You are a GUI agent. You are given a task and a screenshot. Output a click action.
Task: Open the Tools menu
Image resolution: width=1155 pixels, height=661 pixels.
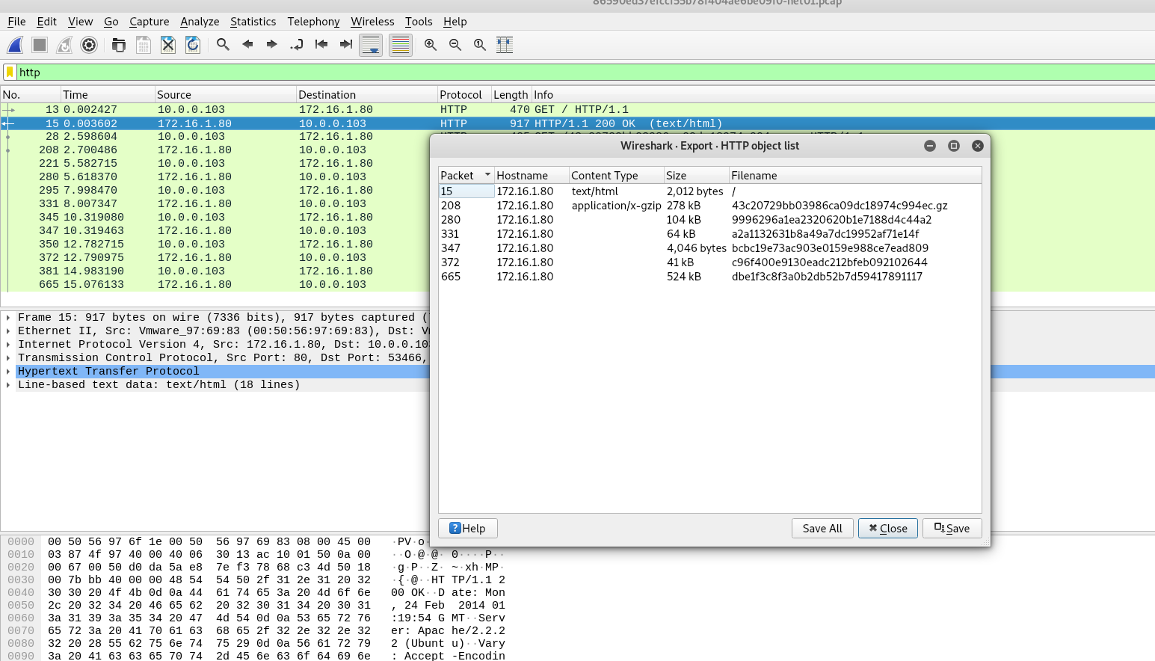(x=419, y=22)
